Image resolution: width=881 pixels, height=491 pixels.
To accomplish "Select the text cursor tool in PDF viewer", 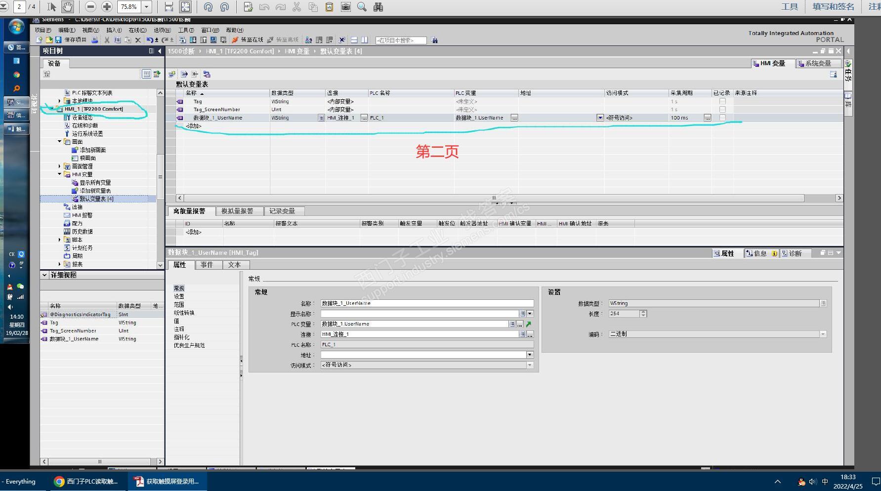I will 51,7.
